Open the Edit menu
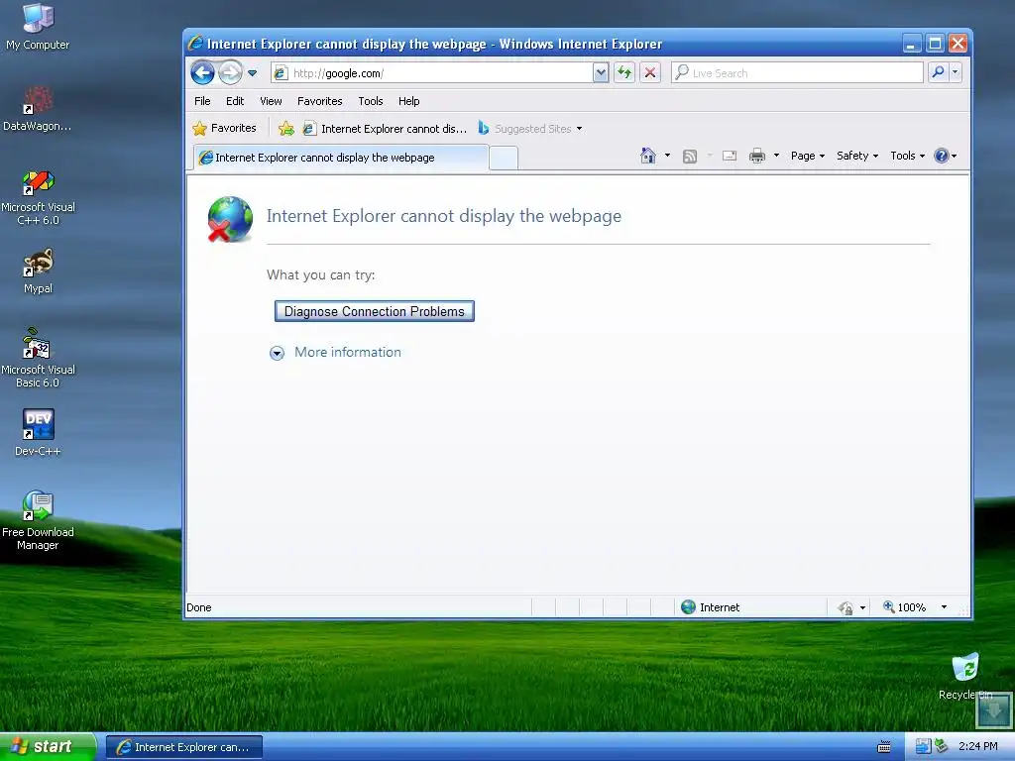 tap(234, 101)
